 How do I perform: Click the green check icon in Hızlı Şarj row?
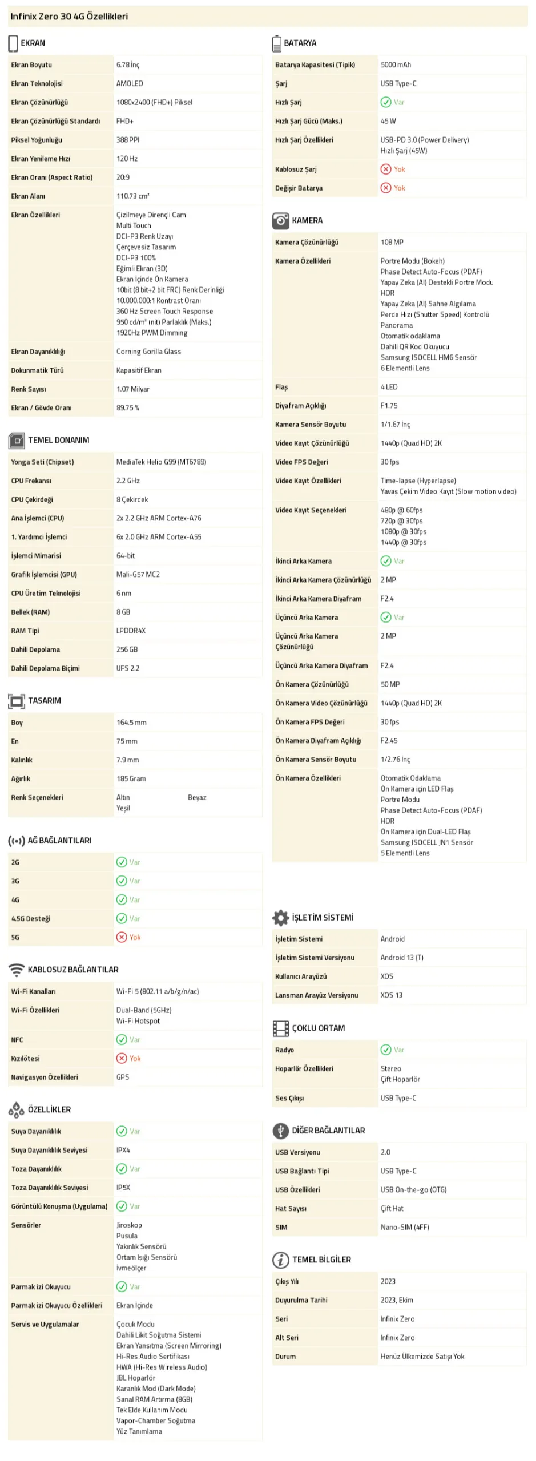coord(386,103)
